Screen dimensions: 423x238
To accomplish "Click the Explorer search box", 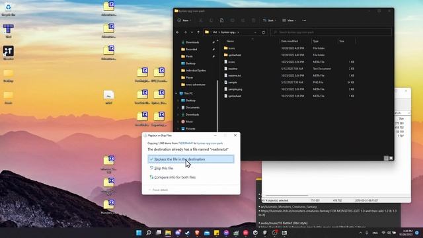I will click(331, 32).
